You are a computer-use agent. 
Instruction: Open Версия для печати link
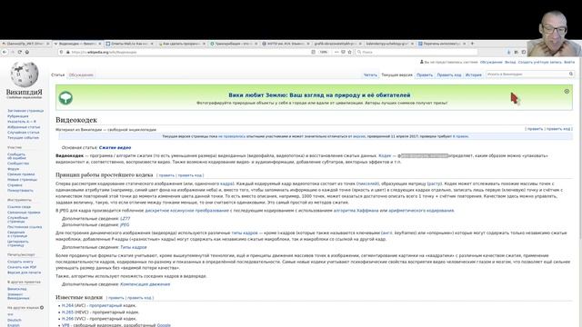click(25, 272)
